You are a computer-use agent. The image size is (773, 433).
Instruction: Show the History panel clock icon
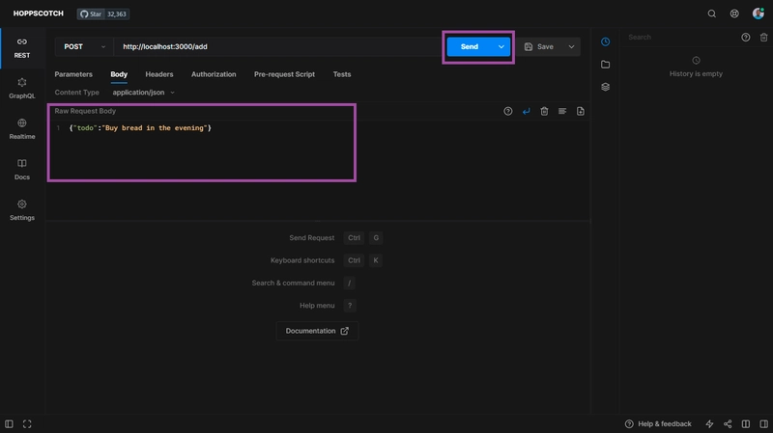point(606,41)
